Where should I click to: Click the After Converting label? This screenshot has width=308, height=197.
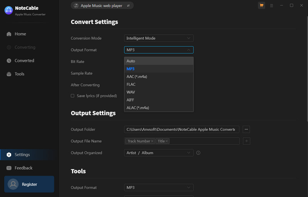click(85, 85)
